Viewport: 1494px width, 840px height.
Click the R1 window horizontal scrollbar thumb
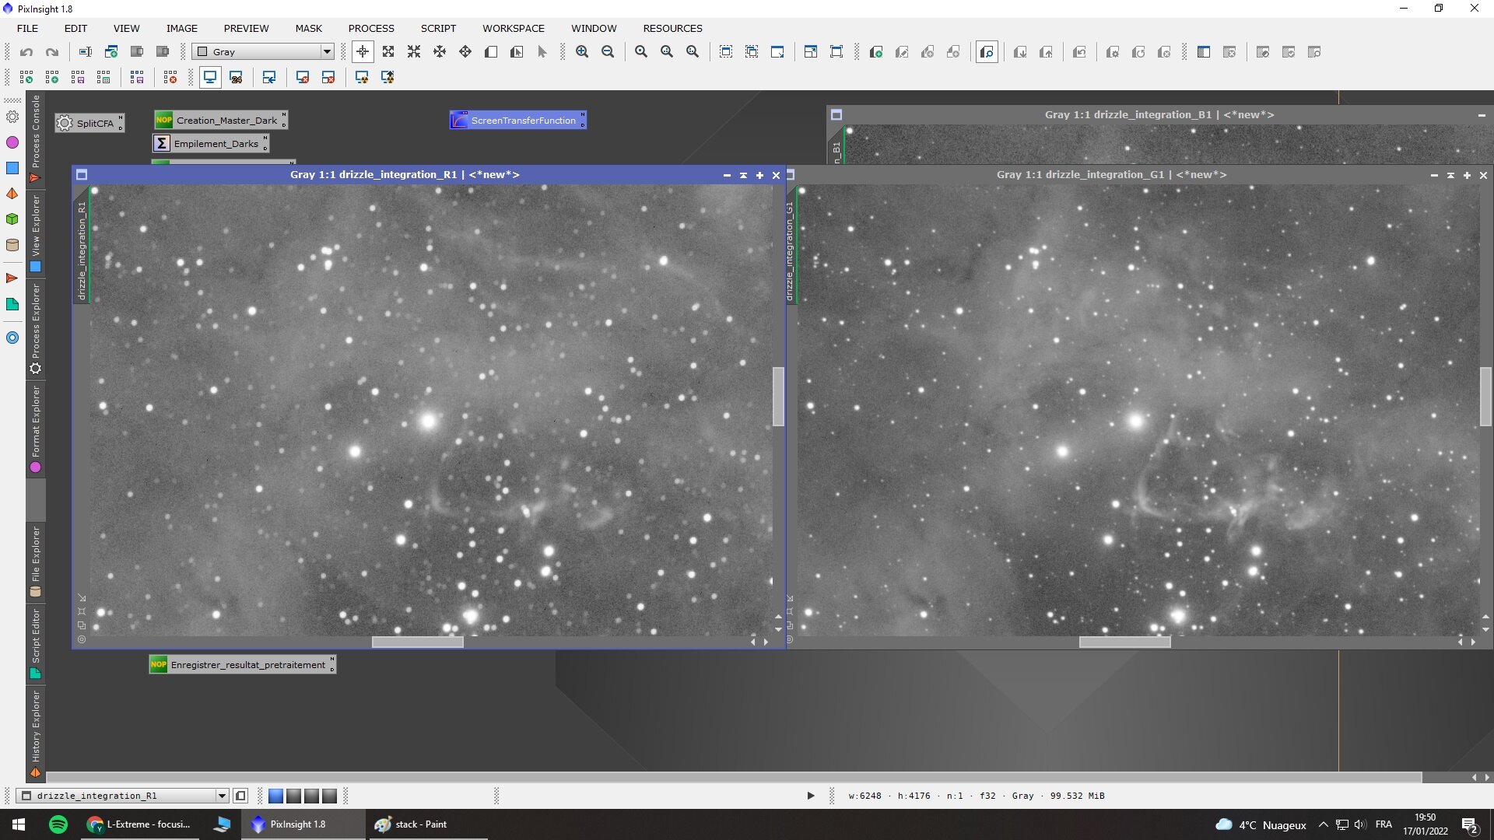point(417,642)
